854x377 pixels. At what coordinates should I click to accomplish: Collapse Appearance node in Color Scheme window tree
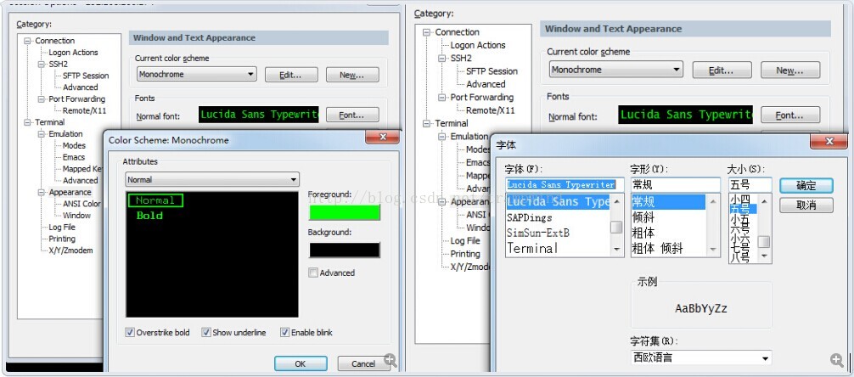point(42,192)
